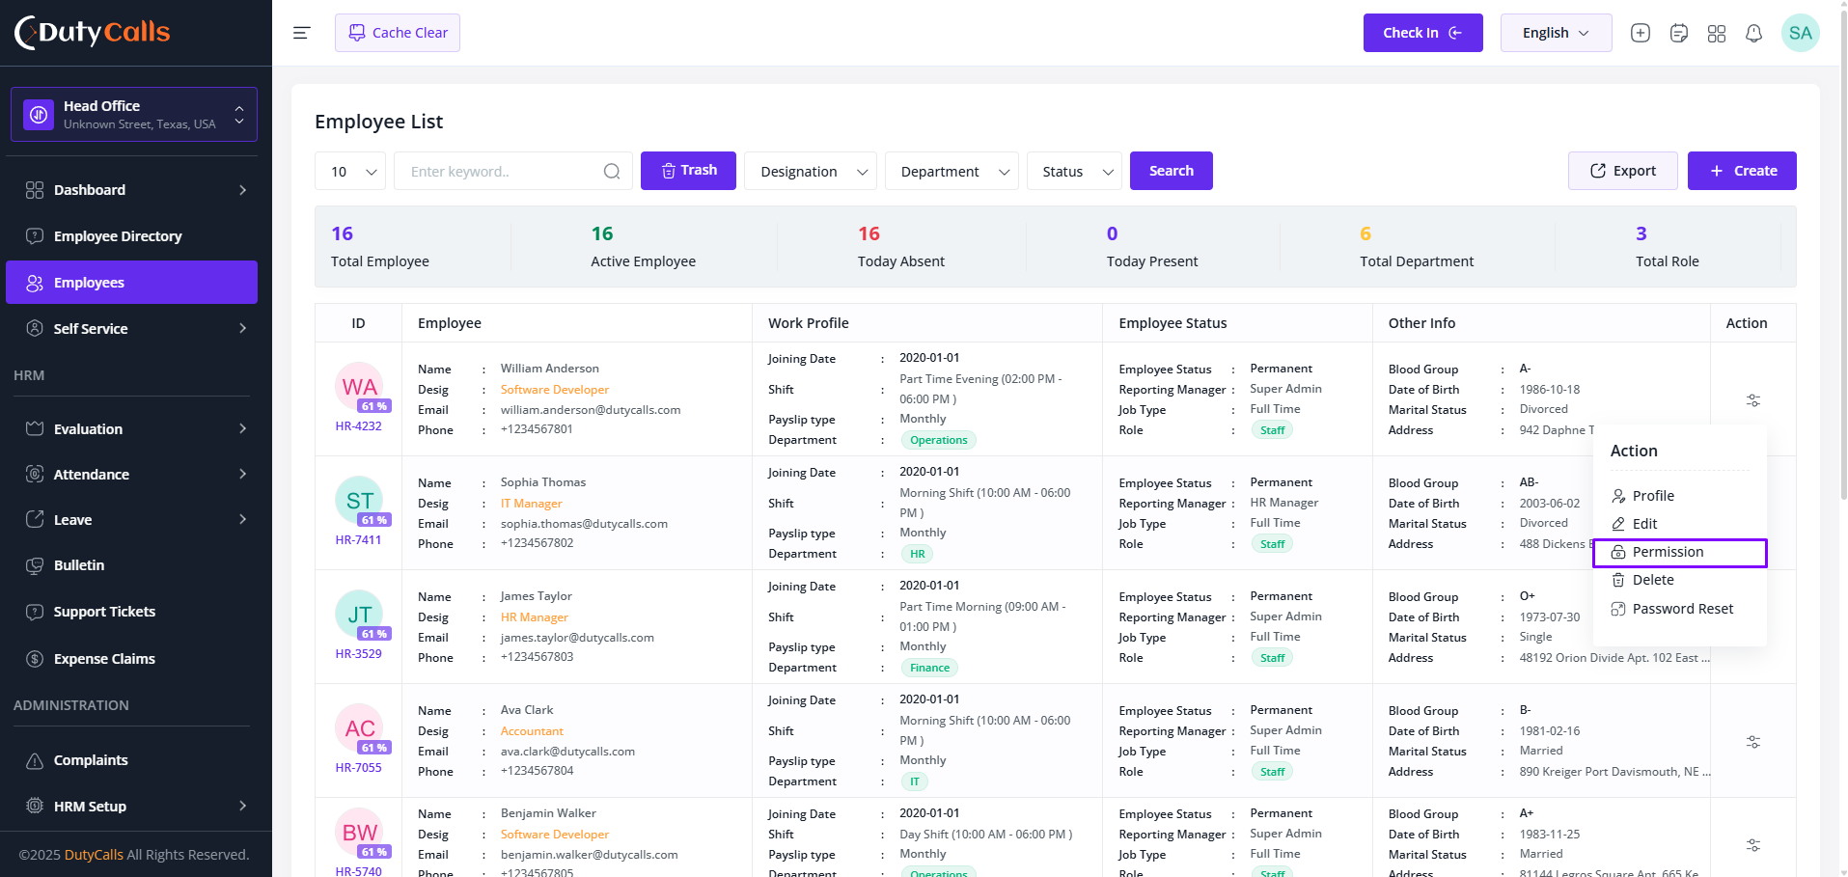
Task: Click the Enter keyword search field
Action: pos(501,171)
